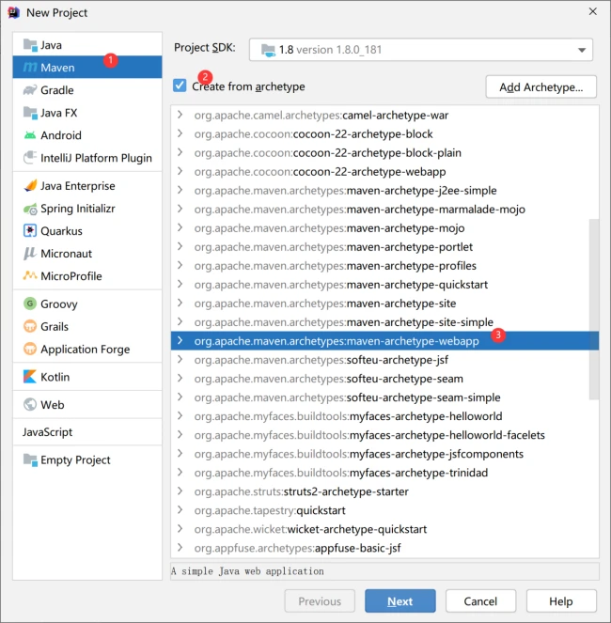Expand camel-archetype-war node
The image size is (611, 623).
pos(180,116)
